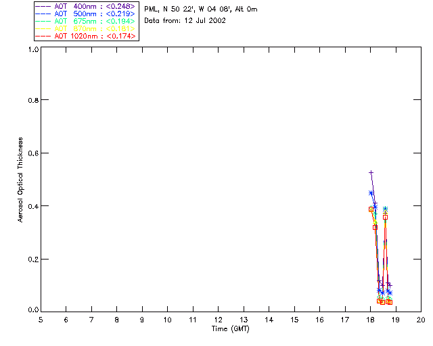
Task: Click the 5 tick label on time axis
Action: (x=41, y=319)
